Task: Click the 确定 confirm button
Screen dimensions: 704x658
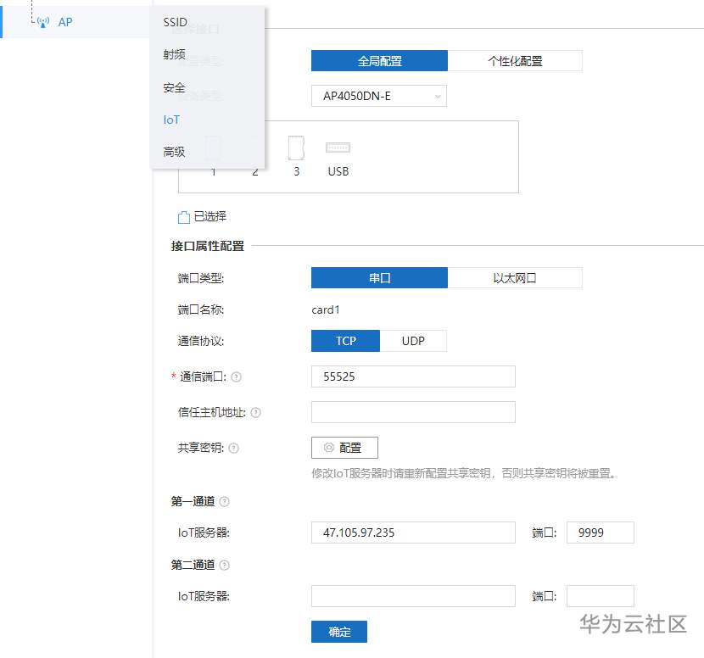Action: [x=339, y=632]
